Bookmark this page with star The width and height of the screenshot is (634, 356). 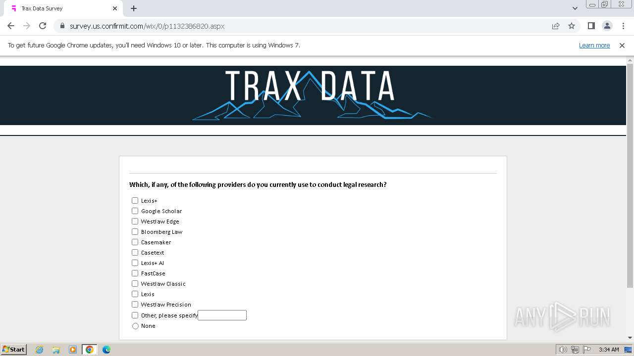tap(572, 26)
